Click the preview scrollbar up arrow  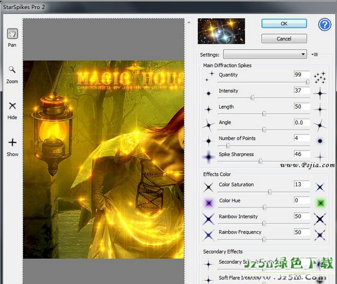click(189, 22)
